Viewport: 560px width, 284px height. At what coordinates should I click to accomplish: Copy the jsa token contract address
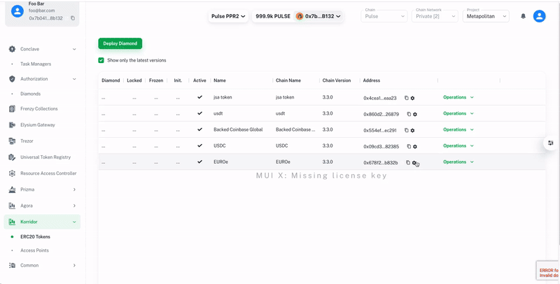(407, 98)
